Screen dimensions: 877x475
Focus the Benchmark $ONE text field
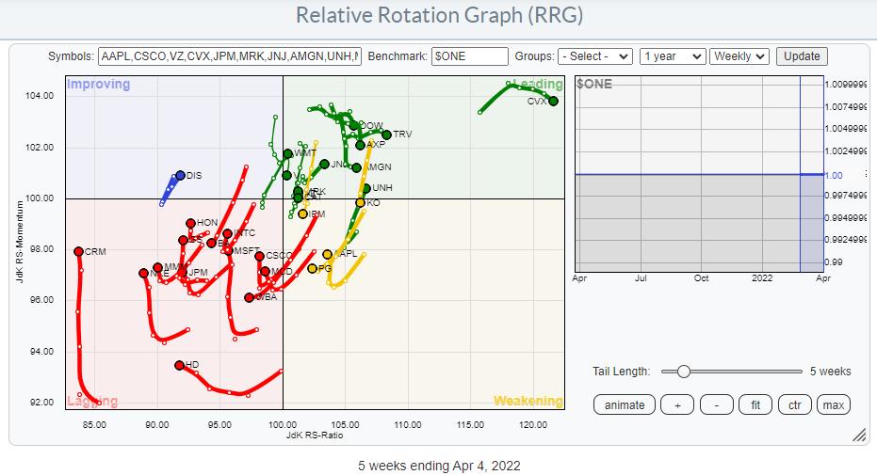469,56
